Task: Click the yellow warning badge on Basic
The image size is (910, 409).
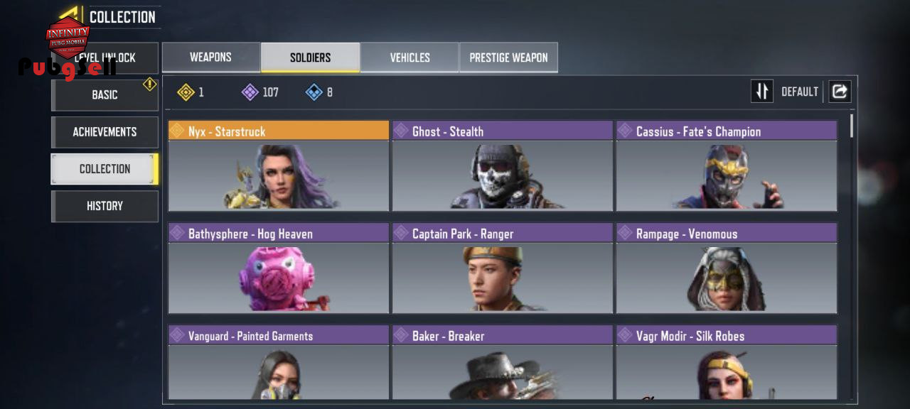Action: pos(149,84)
